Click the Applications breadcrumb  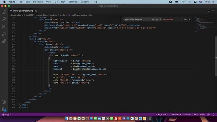(17, 15)
